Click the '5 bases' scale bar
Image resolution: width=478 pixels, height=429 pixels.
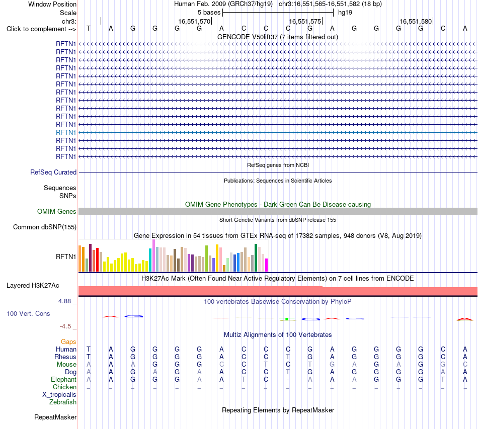pos(278,13)
